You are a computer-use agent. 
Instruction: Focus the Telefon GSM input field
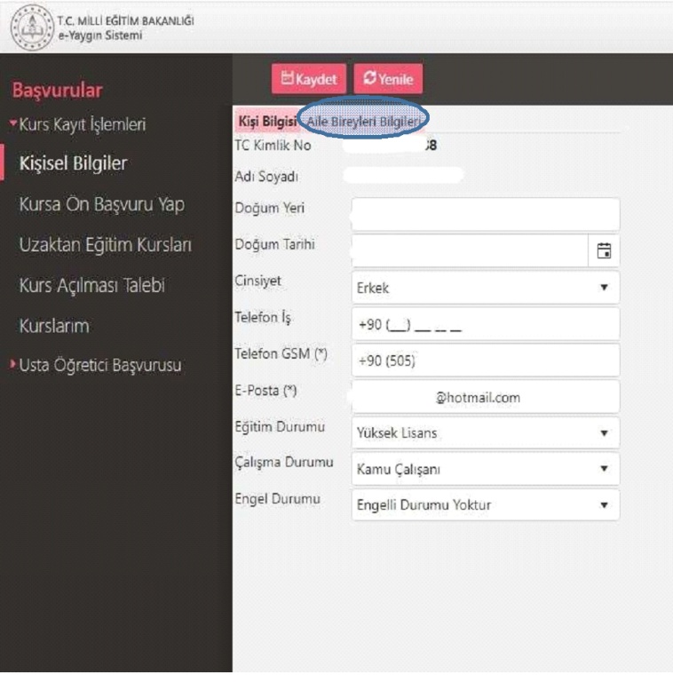485,361
